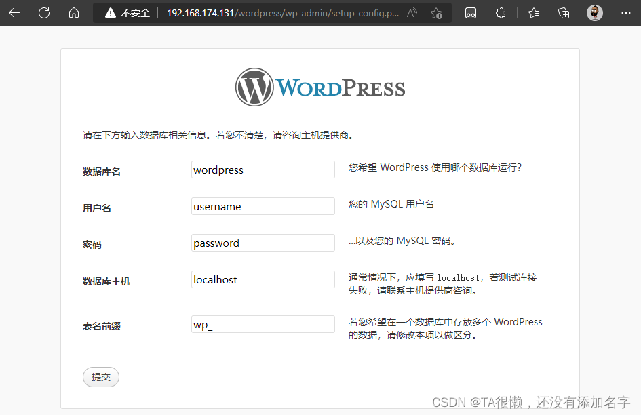Select the username input field

click(x=263, y=205)
